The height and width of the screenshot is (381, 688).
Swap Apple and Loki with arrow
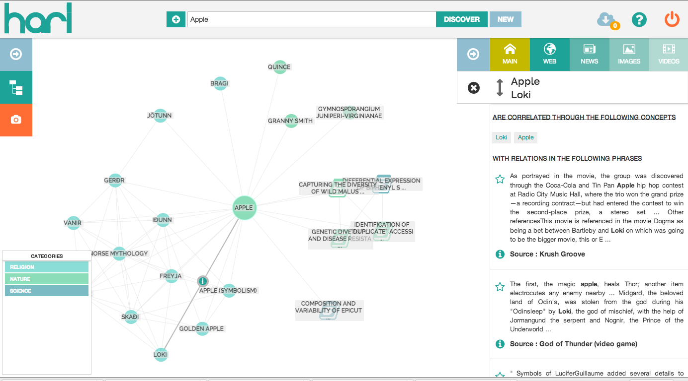(x=500, y=88)
